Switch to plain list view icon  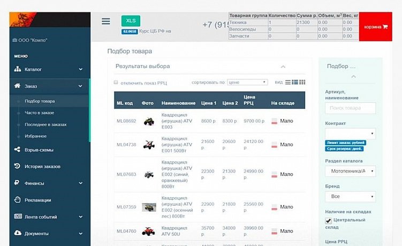coord(288,82)
